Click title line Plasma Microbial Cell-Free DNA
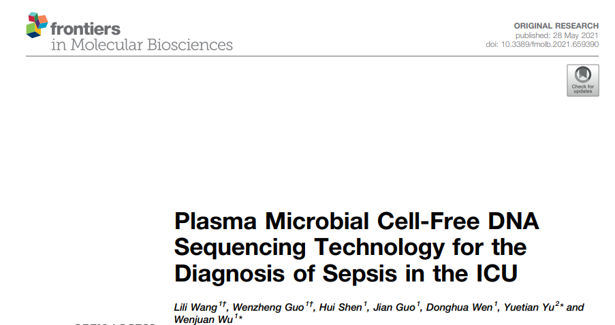 [356, 221]
